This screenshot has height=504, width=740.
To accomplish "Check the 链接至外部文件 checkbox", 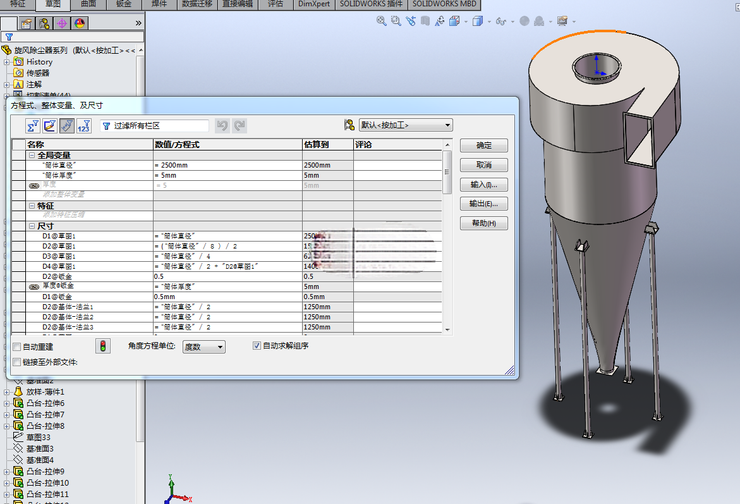I will pos(17,362).
